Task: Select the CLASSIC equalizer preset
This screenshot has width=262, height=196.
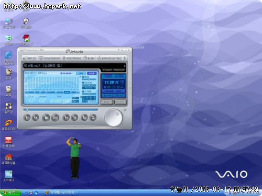Action: [51, 93]
